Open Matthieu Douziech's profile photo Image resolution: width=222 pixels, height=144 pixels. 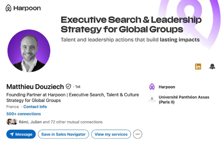click(x=29, y=51)
